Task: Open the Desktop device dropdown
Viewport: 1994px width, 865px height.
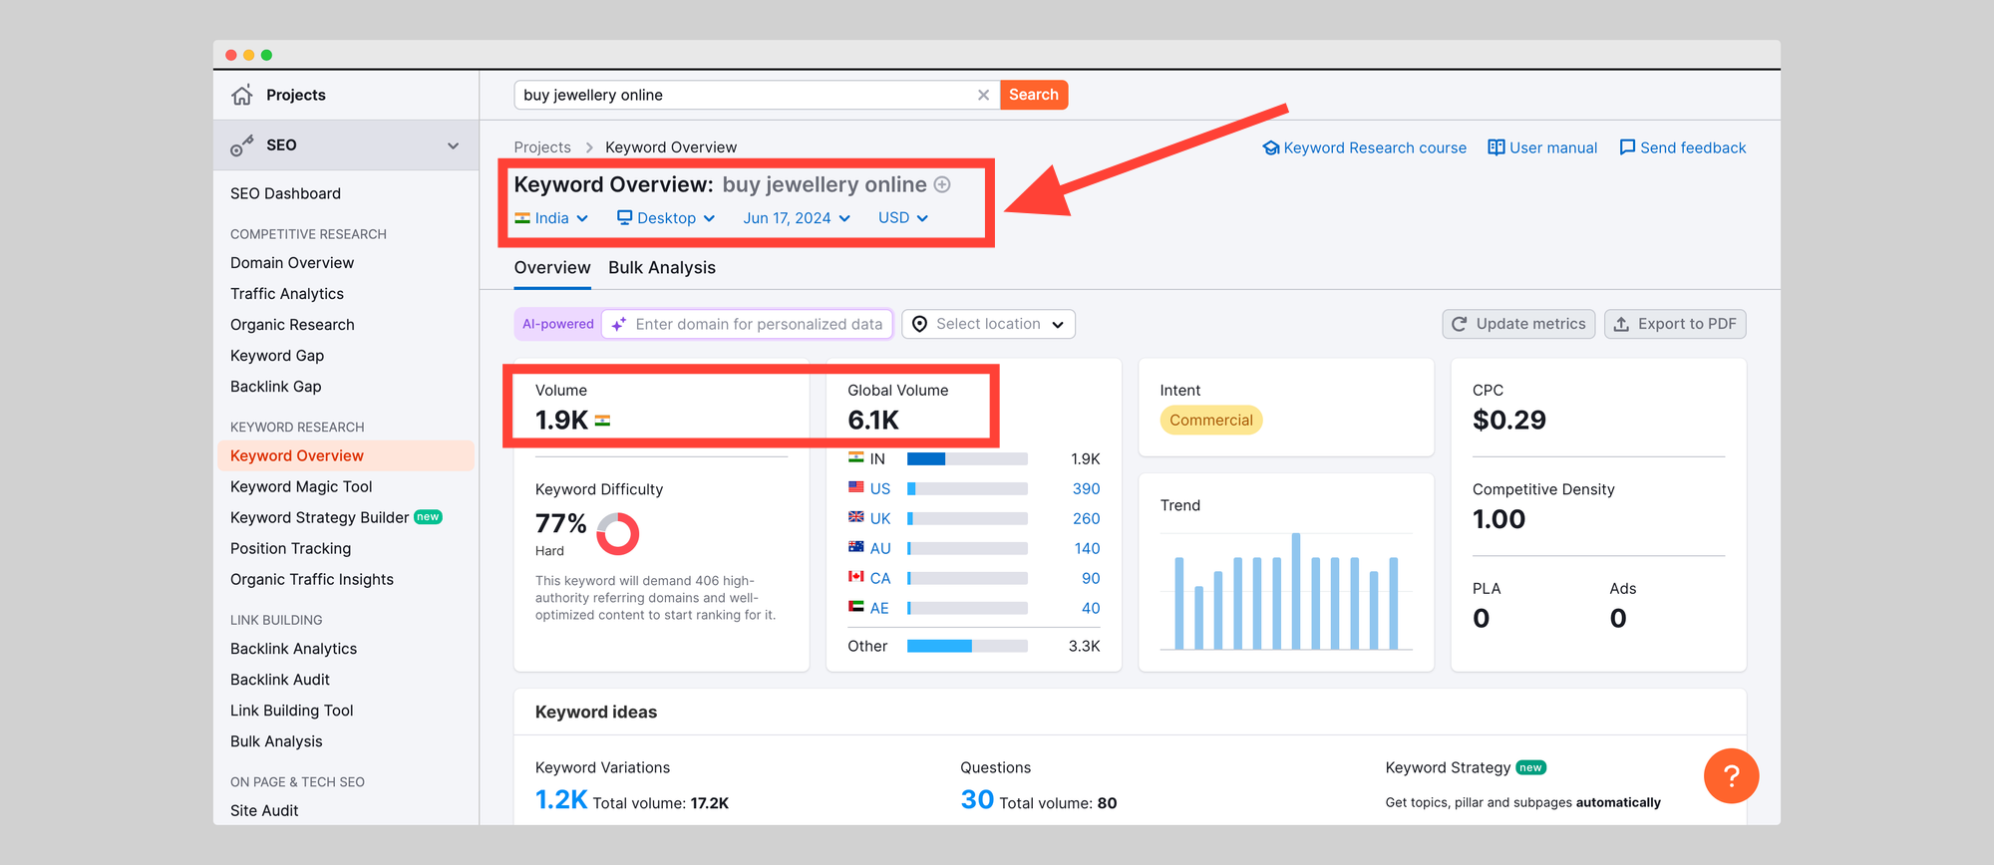Action: click(666, 218)
